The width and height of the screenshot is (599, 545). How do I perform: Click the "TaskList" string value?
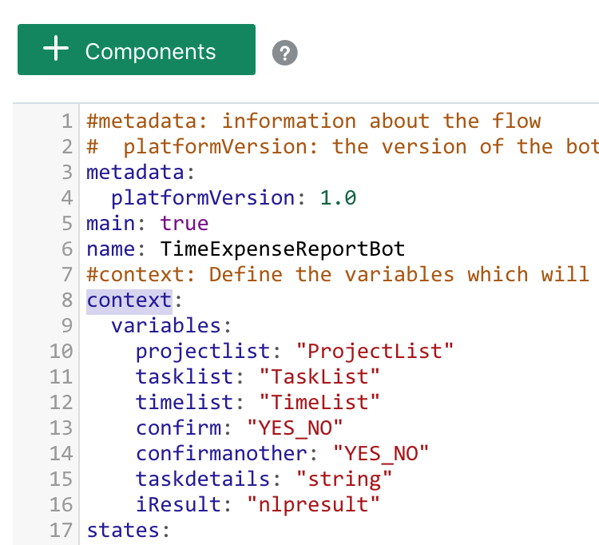tap(319, 377)
